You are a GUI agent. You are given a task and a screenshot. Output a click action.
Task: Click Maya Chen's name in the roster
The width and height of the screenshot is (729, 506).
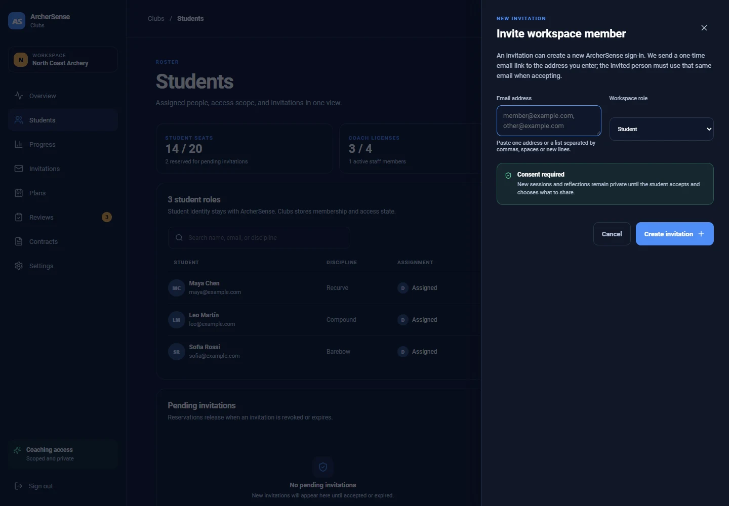pos(204,283)
